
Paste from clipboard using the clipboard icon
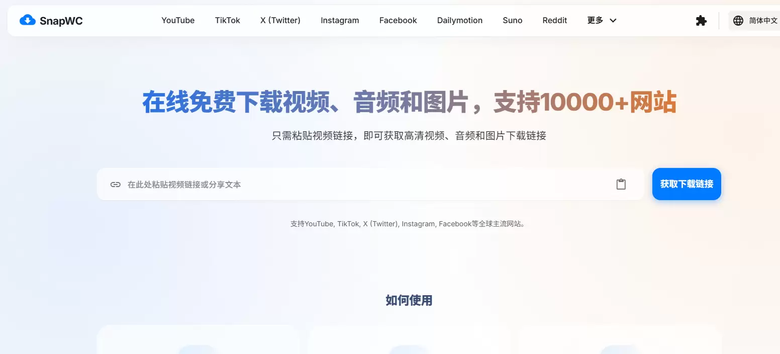[x=621, y=184]
